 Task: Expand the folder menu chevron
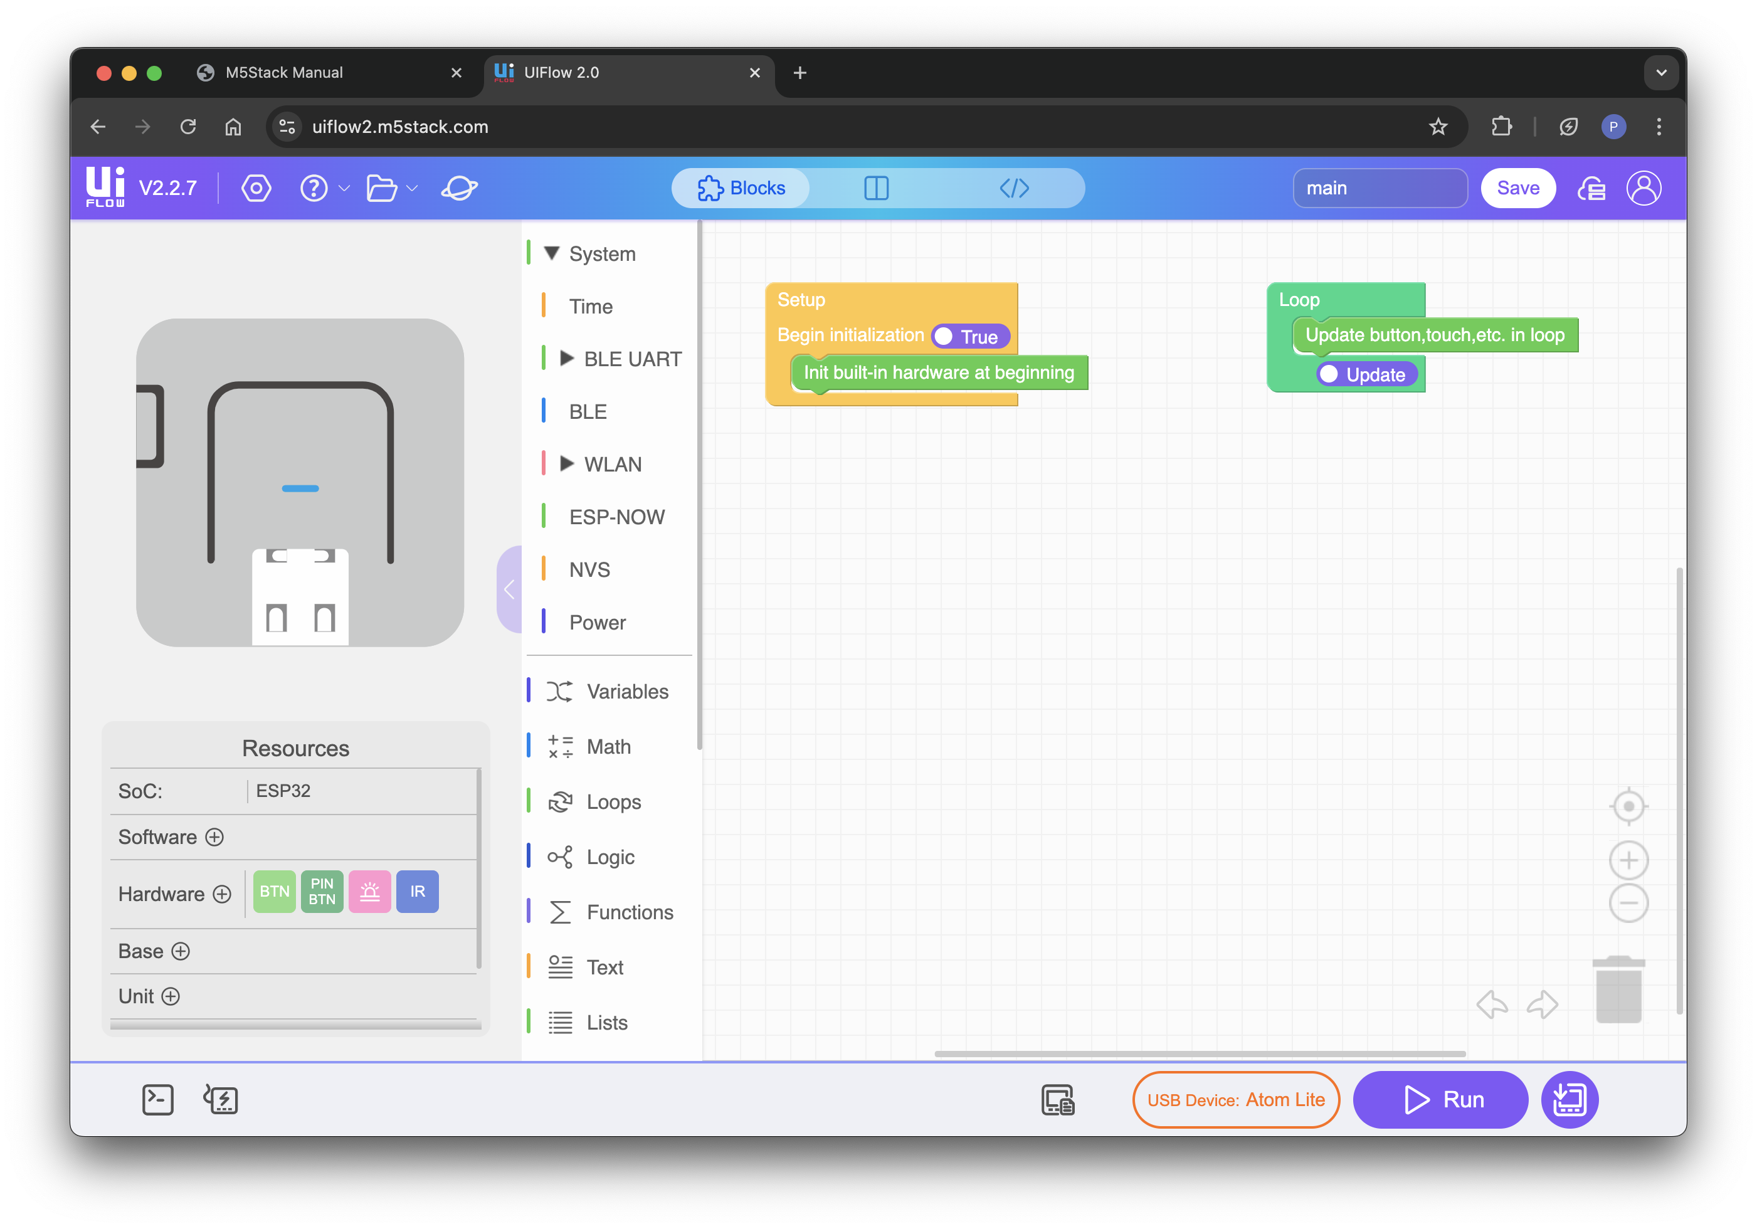413,189
